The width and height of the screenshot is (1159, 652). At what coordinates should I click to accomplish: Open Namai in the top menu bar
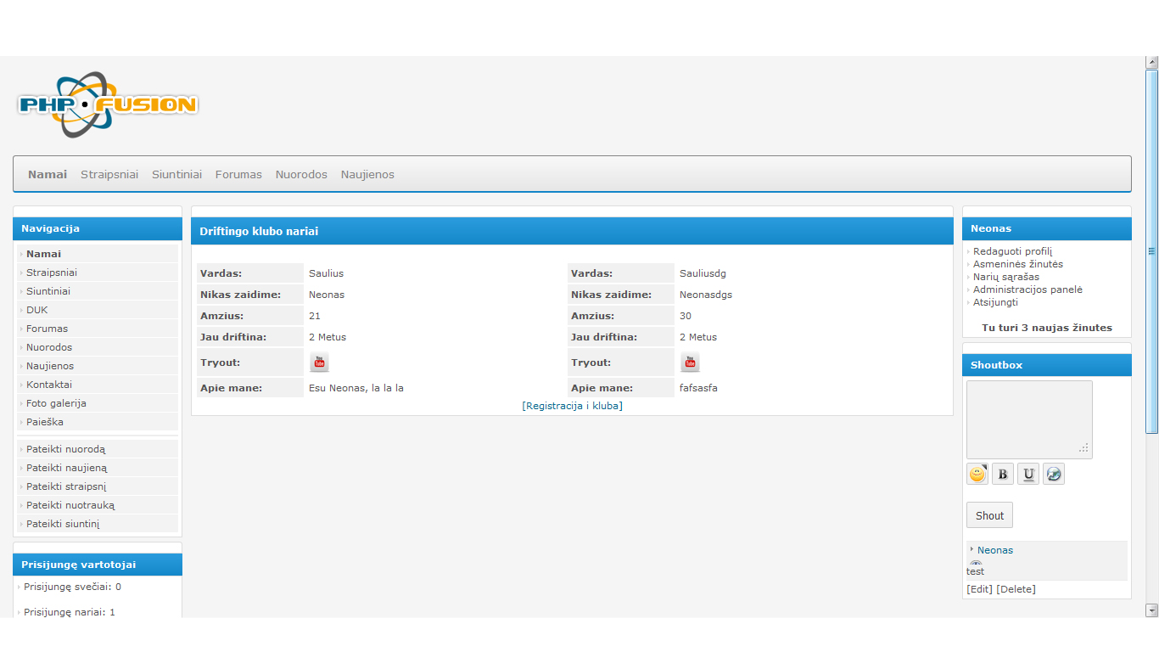[x=48, y=174]
